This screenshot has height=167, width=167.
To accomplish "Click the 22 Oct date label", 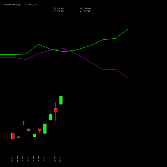I will click(x=55, y=159).
